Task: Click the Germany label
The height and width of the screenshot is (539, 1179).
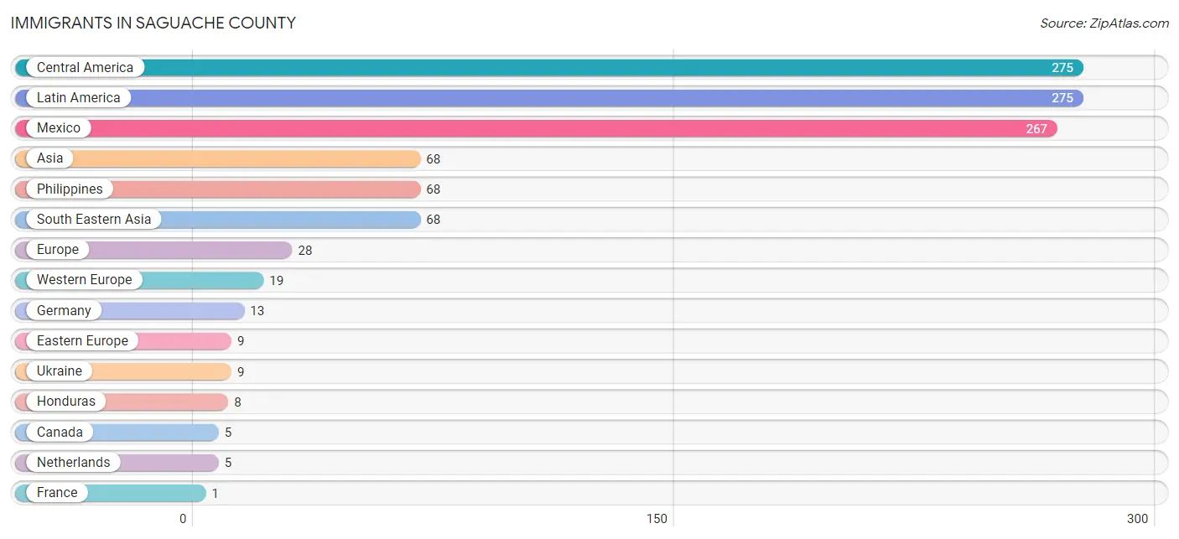Action: [64, 311]
